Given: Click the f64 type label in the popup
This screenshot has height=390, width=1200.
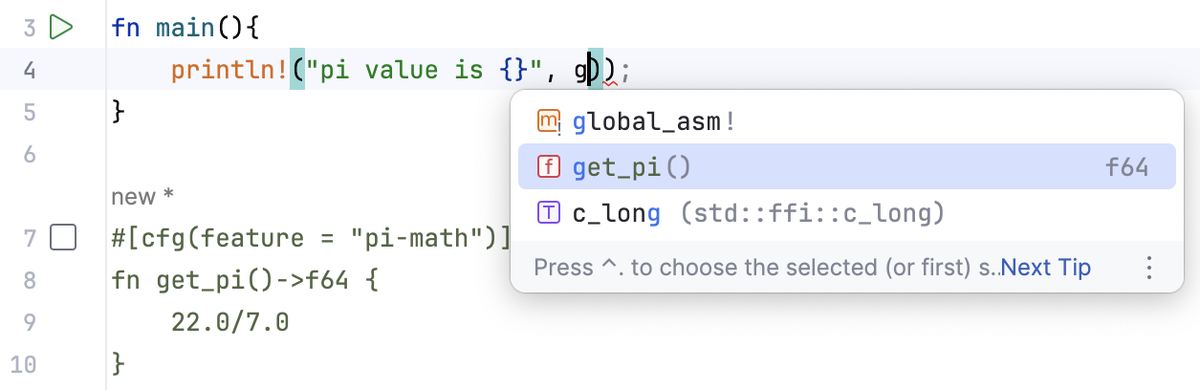Looking at the screenshot, I should (1126, 167).
